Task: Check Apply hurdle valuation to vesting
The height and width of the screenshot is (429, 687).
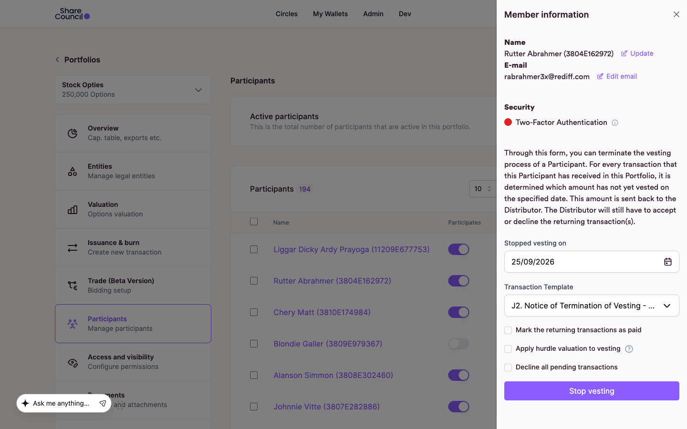Action: tap(508, 349)
